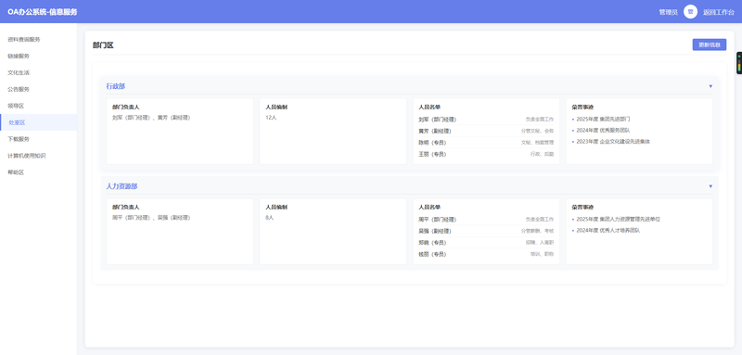Click the 人力资源部 department title
Screen dimensions: 742x355
pyautogui.click(x=122, y=186)
